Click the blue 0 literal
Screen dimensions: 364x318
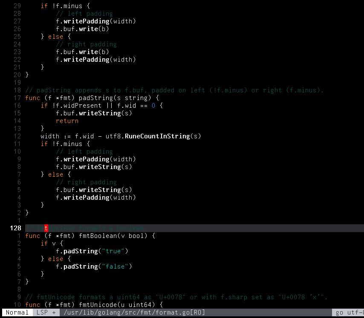point(153,106)
